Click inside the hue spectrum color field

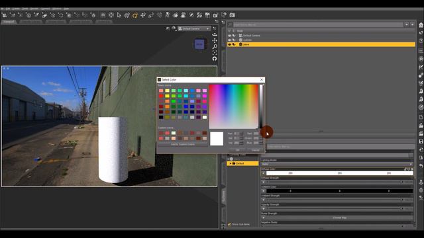point(234,106)
